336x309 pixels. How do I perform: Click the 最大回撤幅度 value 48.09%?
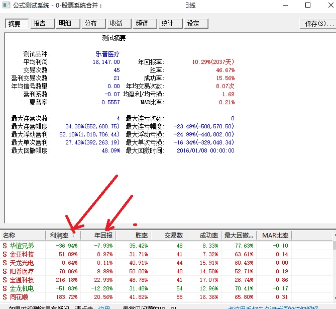tap(111, 150)
